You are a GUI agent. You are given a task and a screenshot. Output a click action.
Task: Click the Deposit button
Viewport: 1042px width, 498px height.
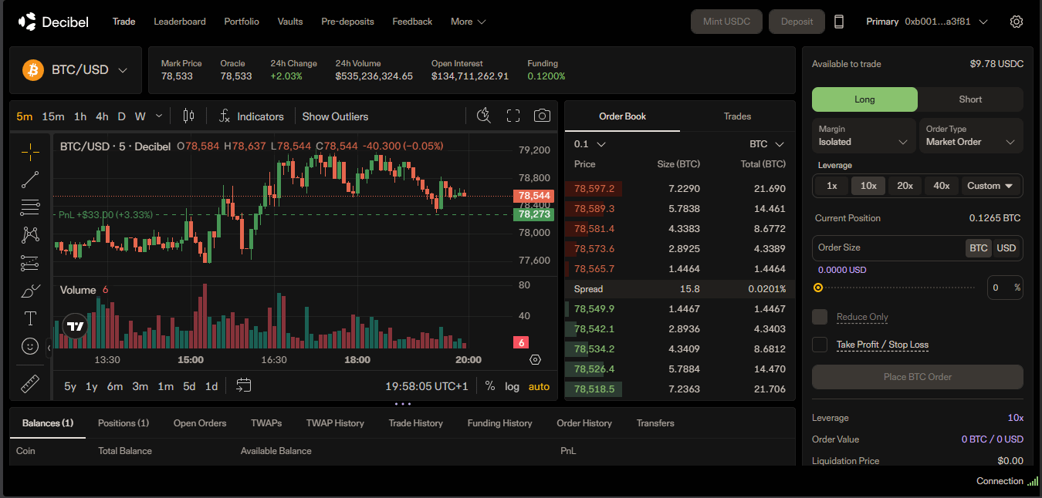coord(797,22)
